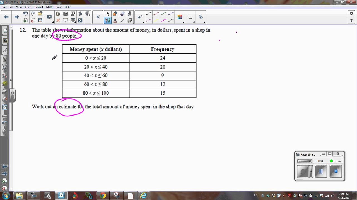Pick the black solid pen style

[x=149, y=14]
